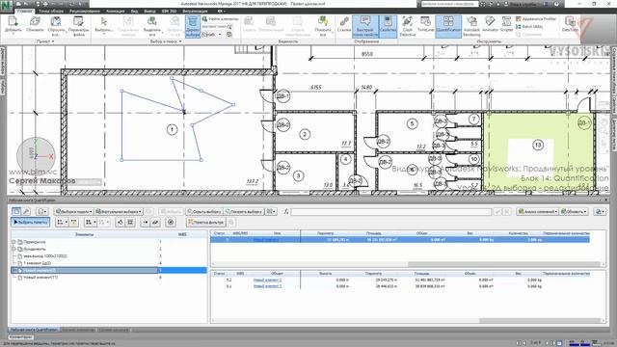Screen dimensions: 617x347
Task: Open the polyline markup tool dropdown
Action: [62, 223]
